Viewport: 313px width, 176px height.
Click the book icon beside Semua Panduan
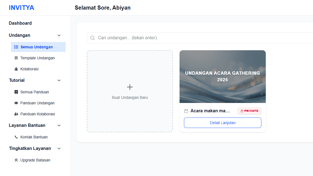point(16,92)
